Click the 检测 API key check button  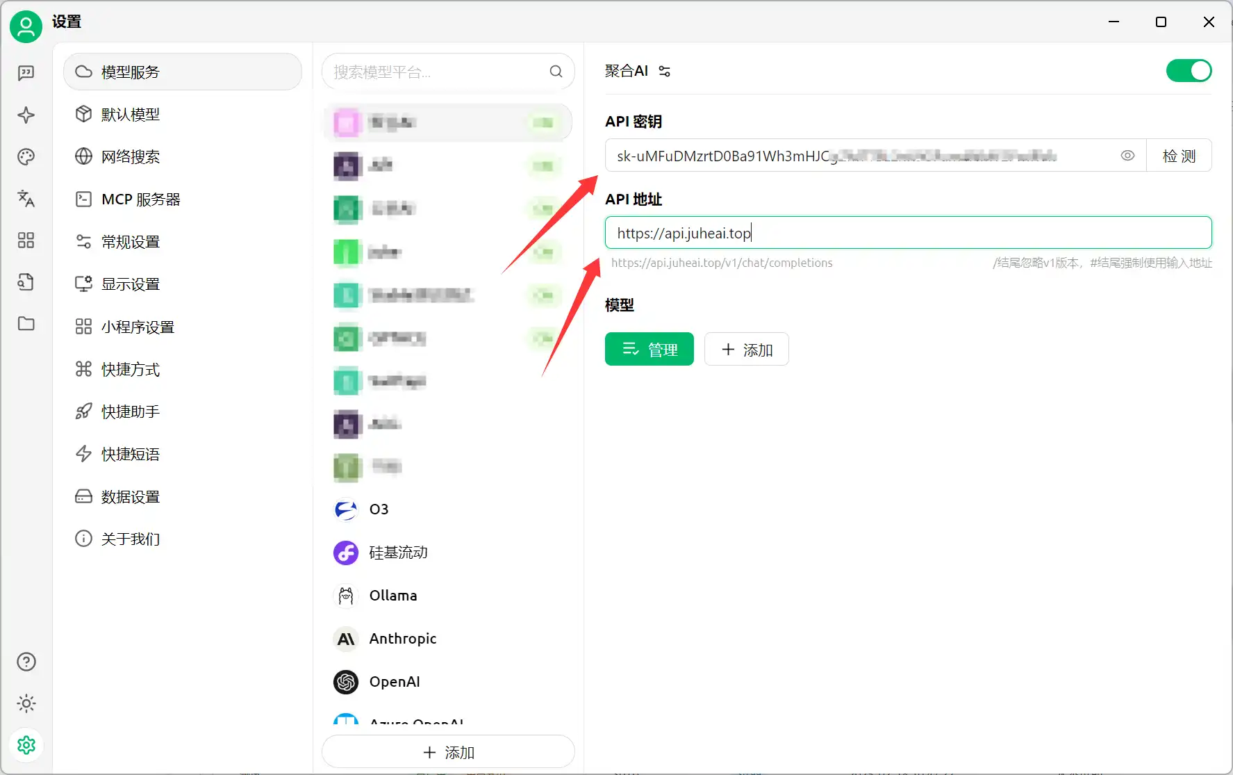[x=1179, y=156]
